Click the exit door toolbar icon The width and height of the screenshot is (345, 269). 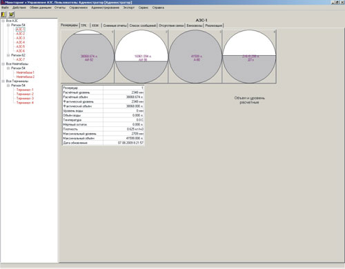[x=3, y=14]
